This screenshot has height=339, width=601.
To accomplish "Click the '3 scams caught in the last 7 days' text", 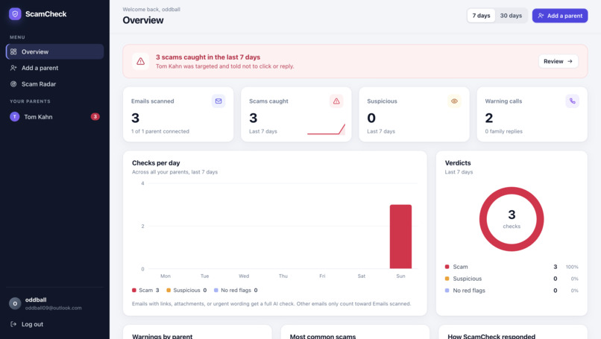I will tap(208, 57).
